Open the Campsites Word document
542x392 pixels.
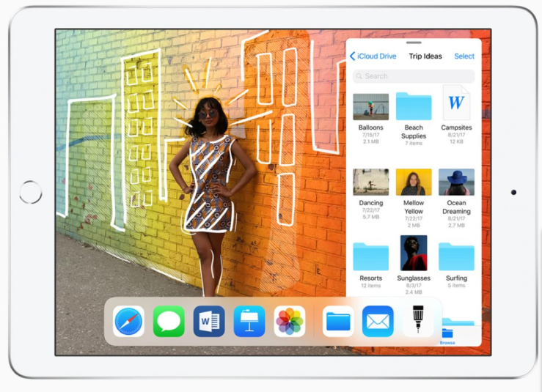tap(456, 103)
